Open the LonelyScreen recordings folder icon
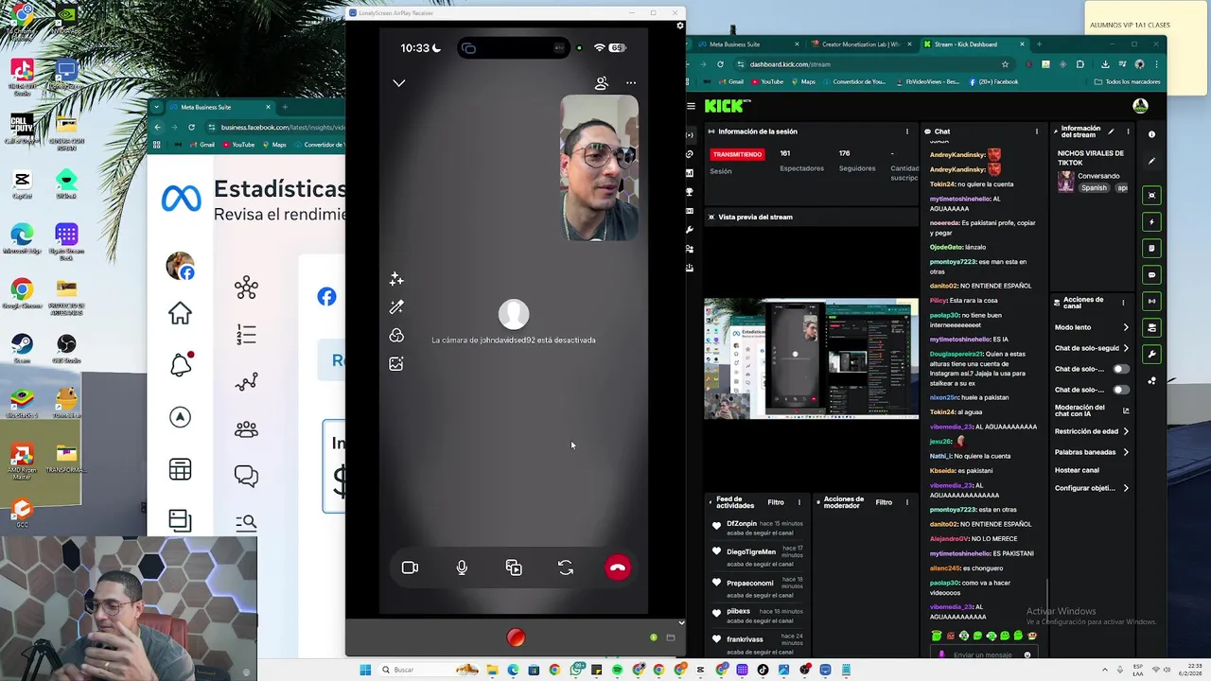 [x=670, y=637]
